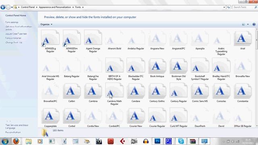This screenshot has width=258, height=145.
Task: Select the Arial Unicode MS Regular font
Action: 50,65
